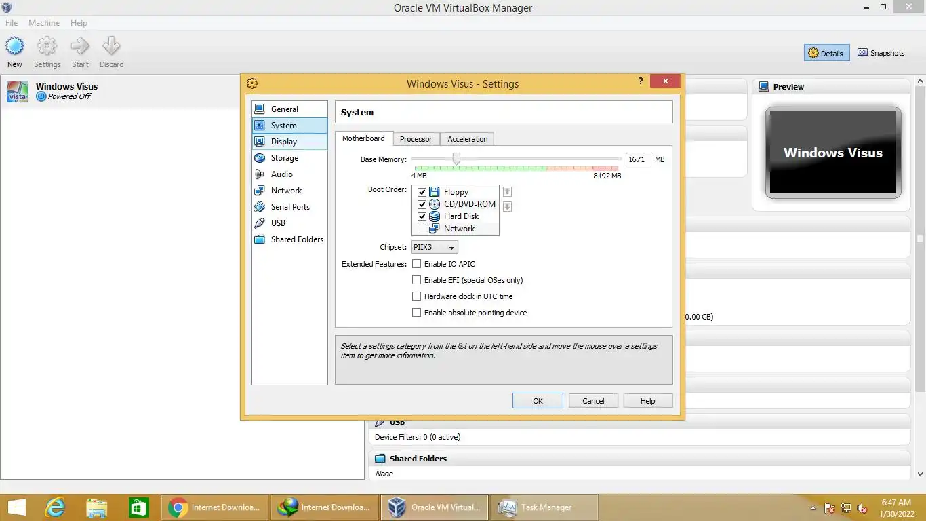Screen dimensions: 926x521
Task: Click the Shared Folders section header
Action: (639, 459)
